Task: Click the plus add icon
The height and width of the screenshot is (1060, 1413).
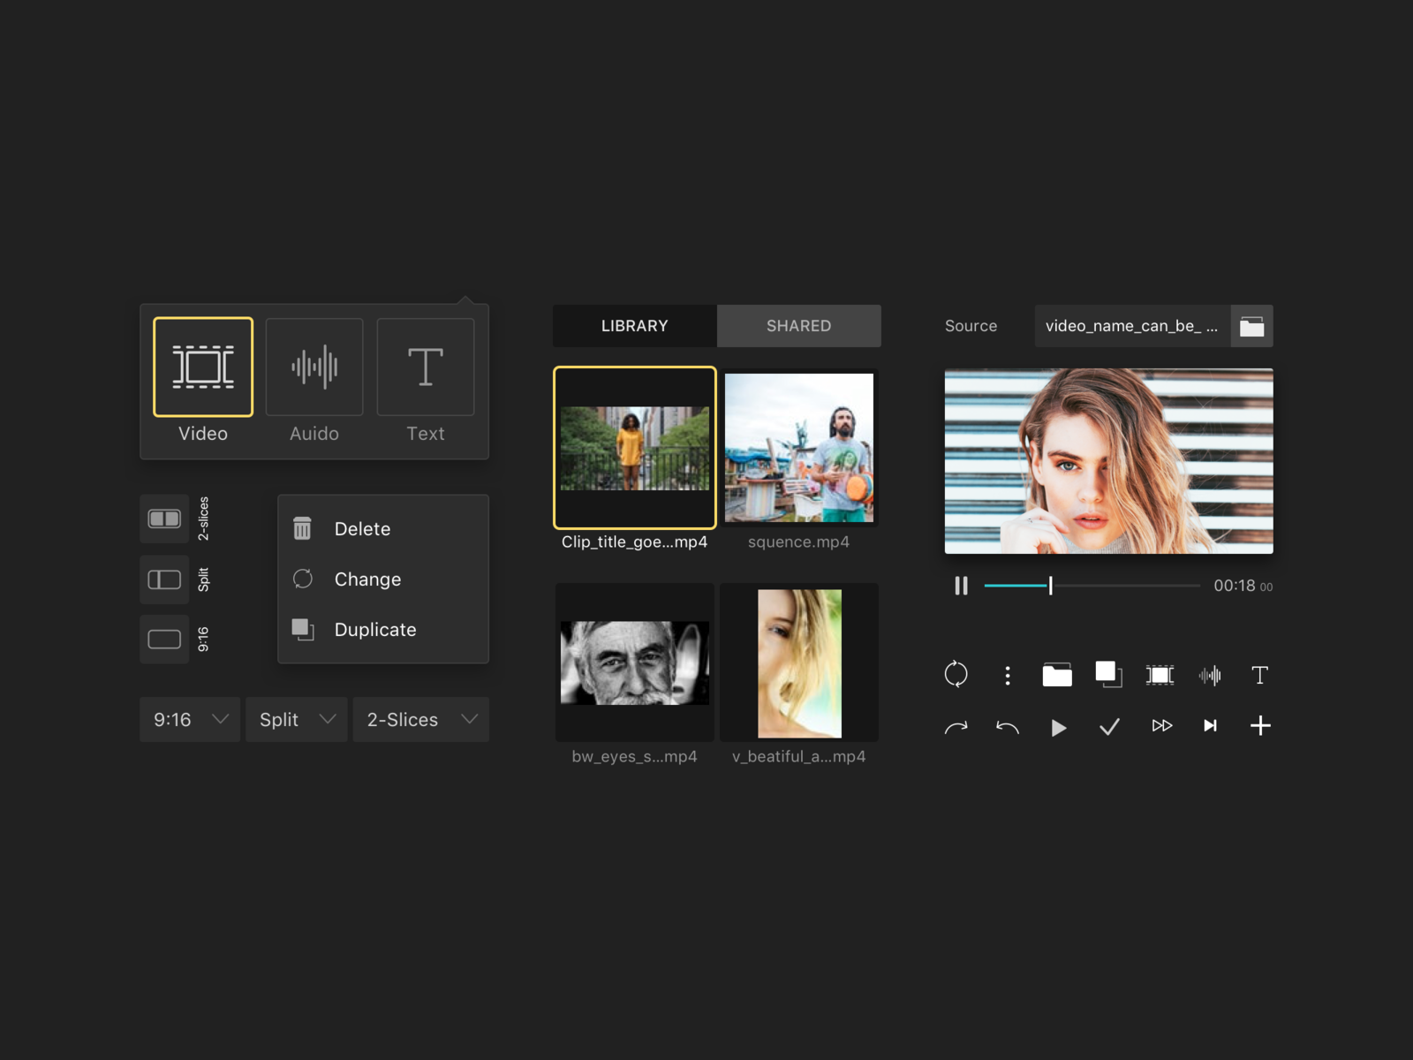Action: (x=1260, y=726)
